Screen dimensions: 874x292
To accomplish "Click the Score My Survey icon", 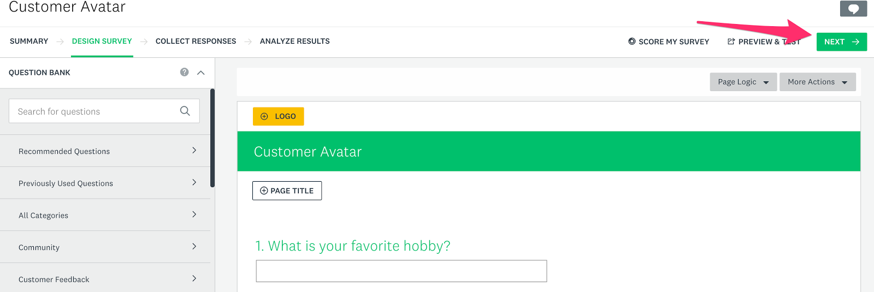I will click(x=632, y=41).
